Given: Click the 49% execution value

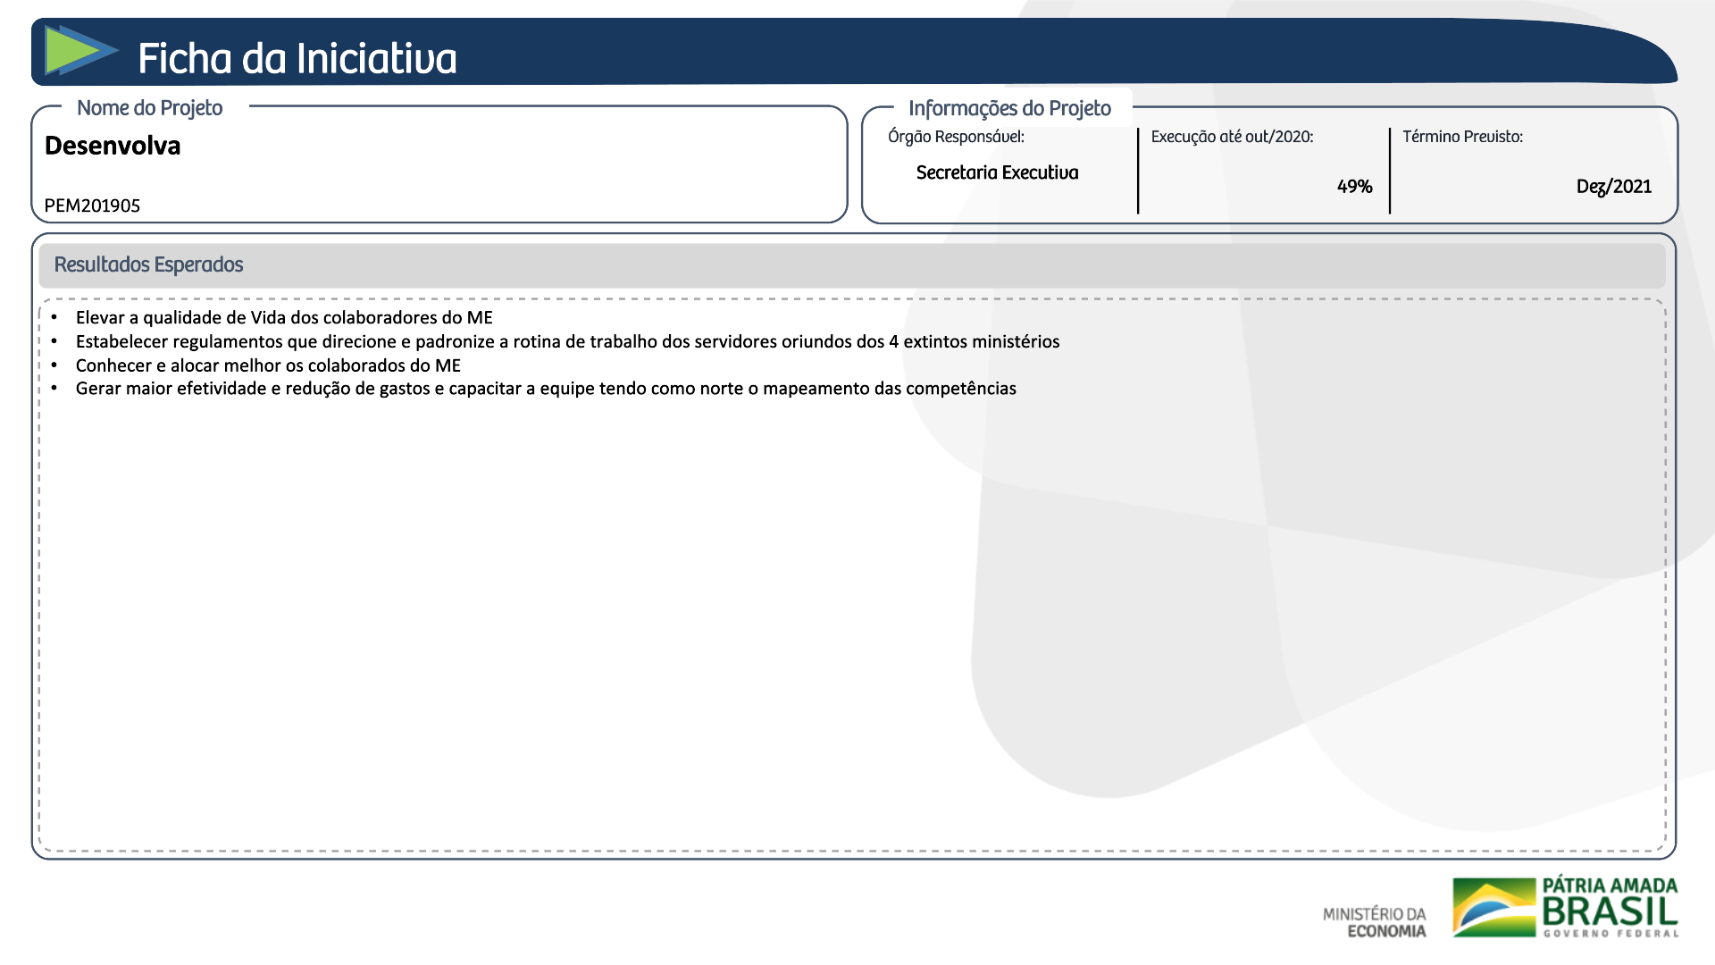Looking at the screenshot, I should [1354, 187].
